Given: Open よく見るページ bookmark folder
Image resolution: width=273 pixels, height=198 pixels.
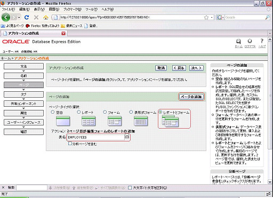Looking at the screenshot, I should (x=12, y=26).
